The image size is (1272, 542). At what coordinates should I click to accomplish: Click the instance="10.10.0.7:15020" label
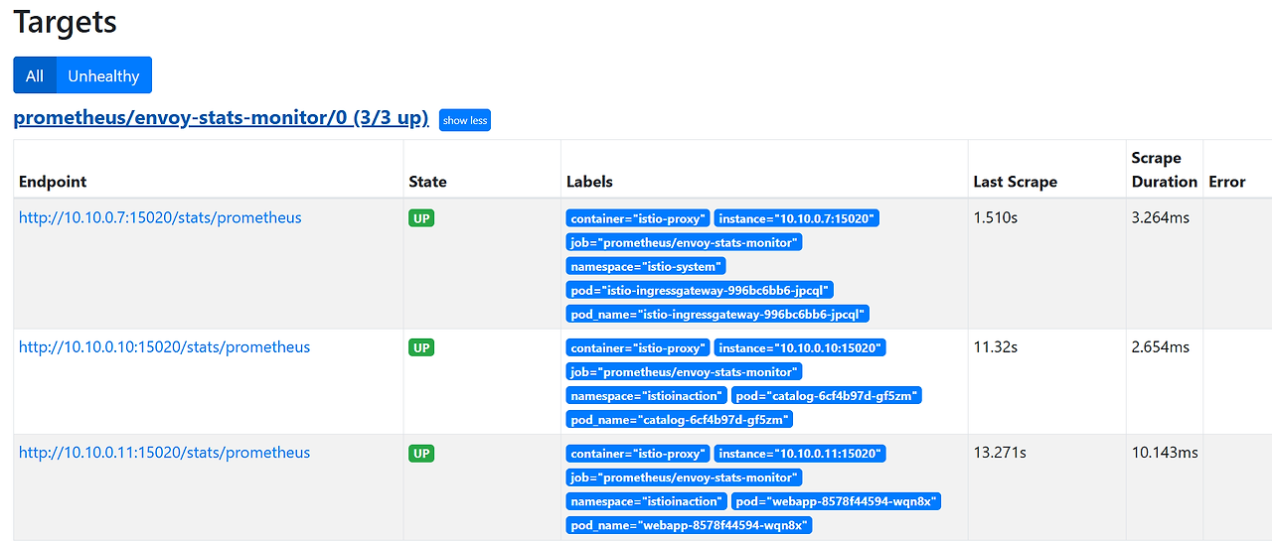tap(797, 218)
